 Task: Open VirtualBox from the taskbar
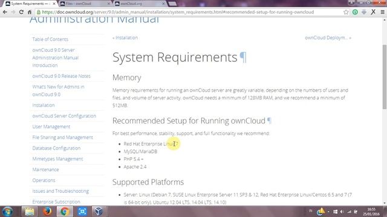(x=99, y=212)
